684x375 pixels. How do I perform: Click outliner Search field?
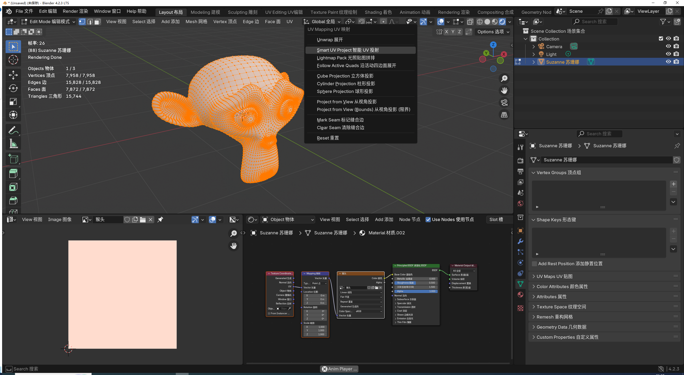click(x=595, y=22)
